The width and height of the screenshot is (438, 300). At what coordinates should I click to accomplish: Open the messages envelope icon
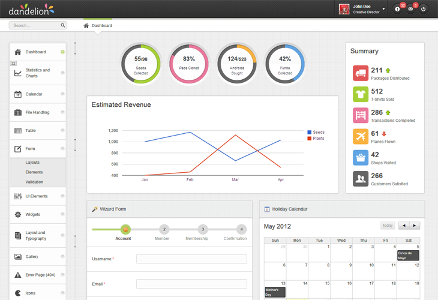[410, 10]
